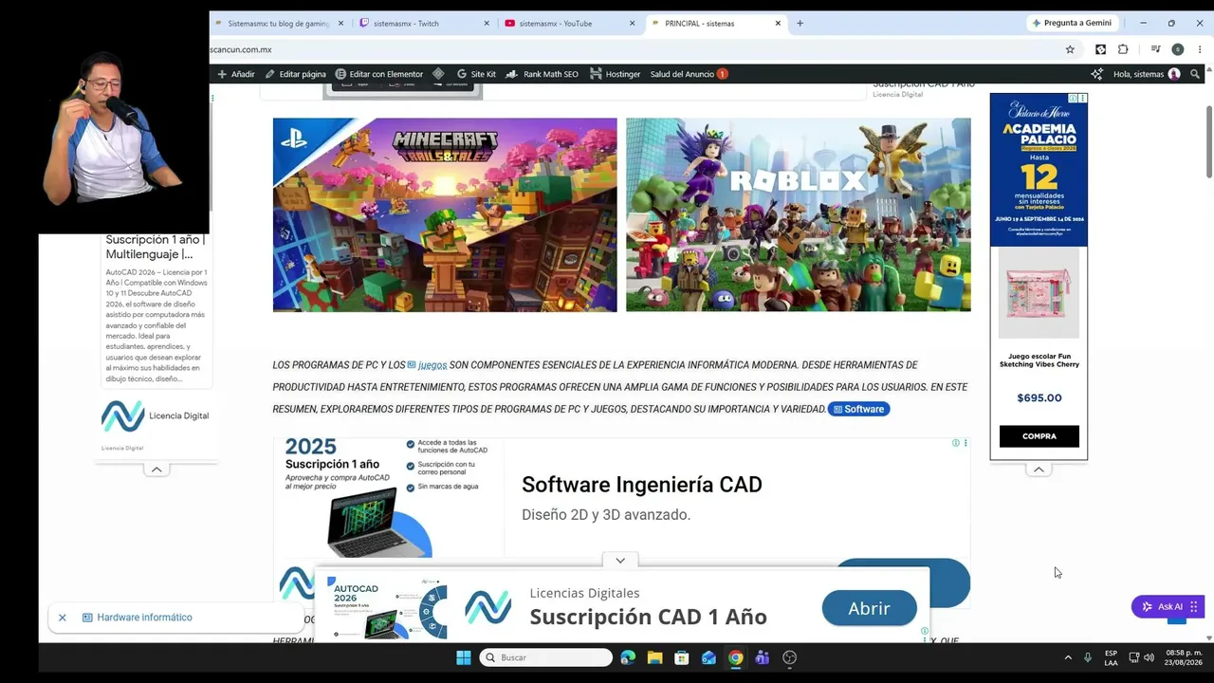1214x683 pixels.
Task: Open the Hola, sistemas account menu
Action: click(1147, 74)
